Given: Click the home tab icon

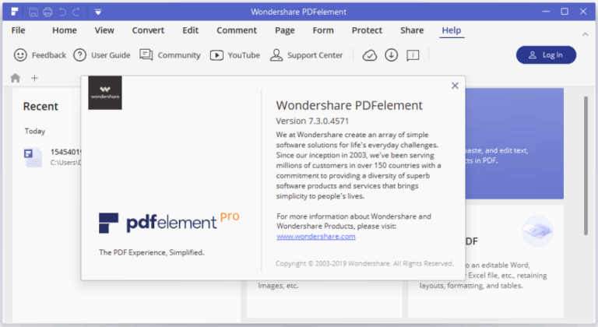Looking at the screenshot, I should (16, 78).
